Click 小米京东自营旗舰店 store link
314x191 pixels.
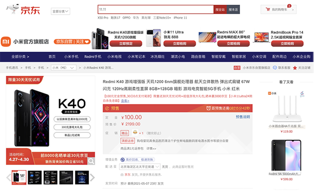tap(256, 68)
